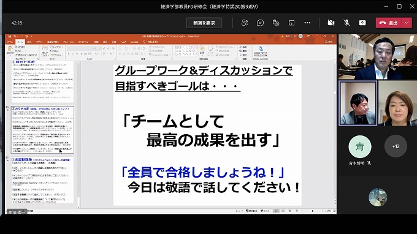Open the breakout rooms icon

coord(291,23)
